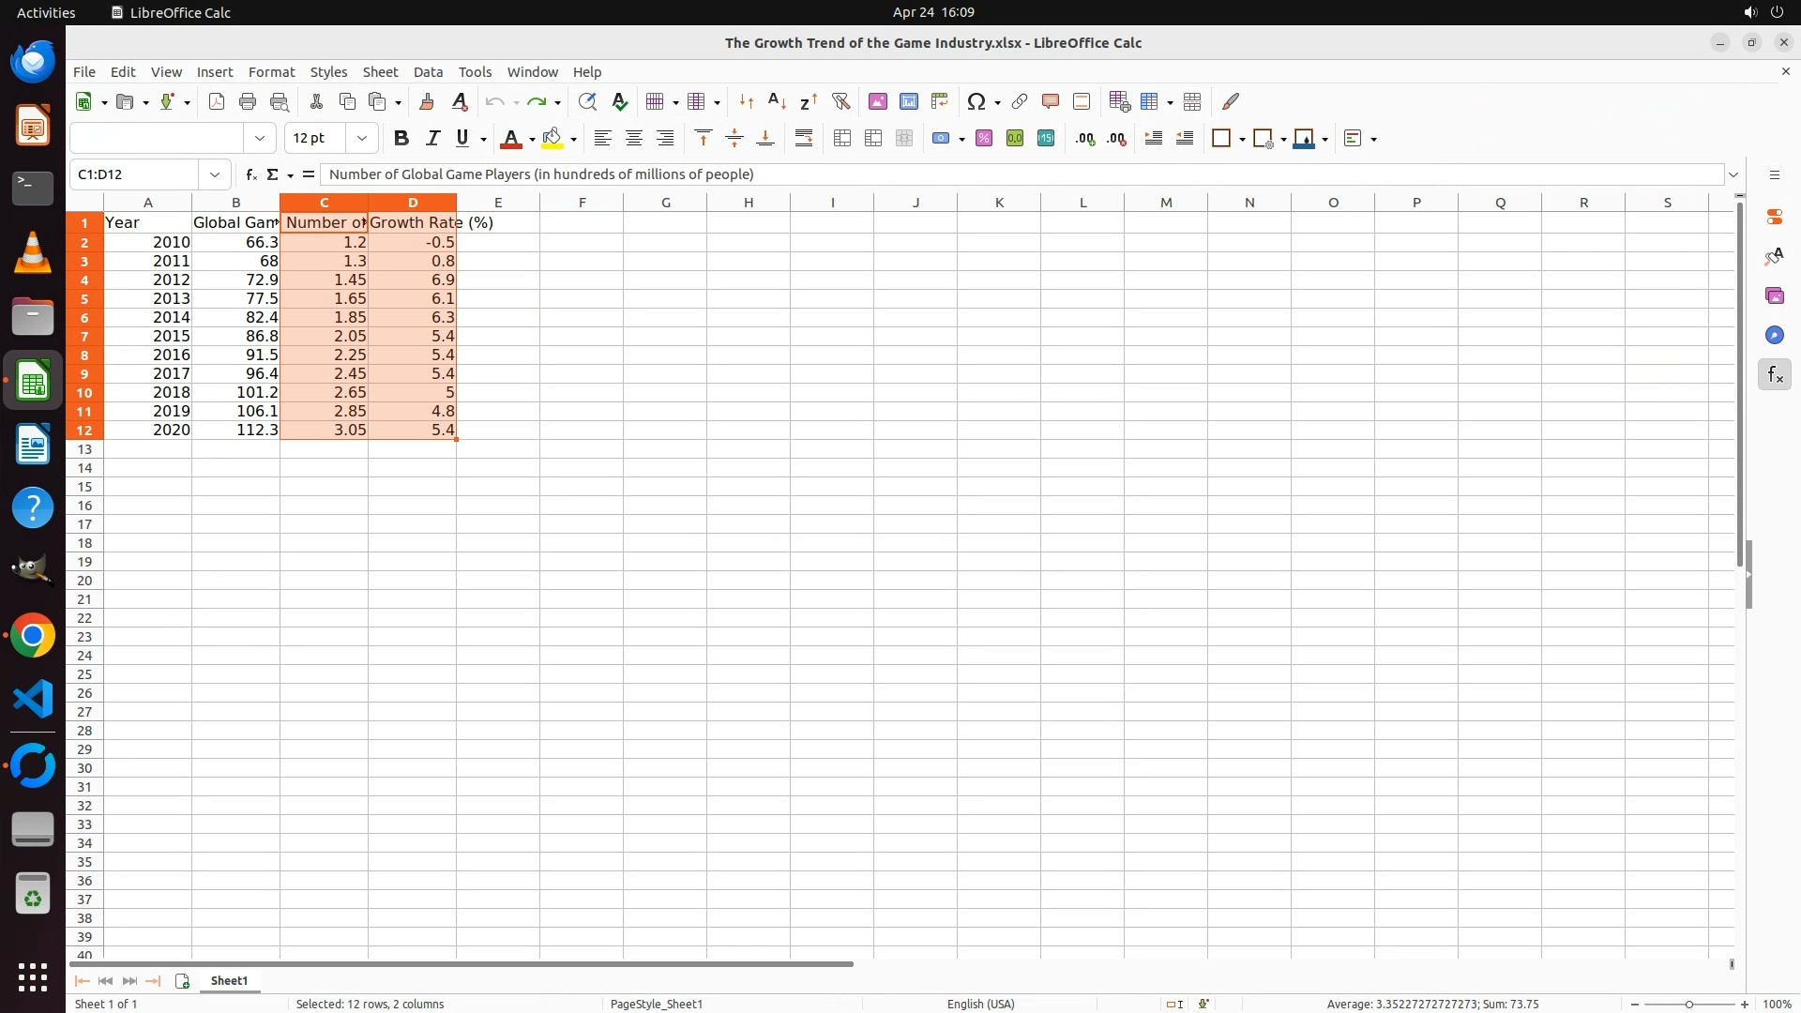Expand the font size dropdown
This screenshot has height=1013, width=1801.
(x=362, y=139)
